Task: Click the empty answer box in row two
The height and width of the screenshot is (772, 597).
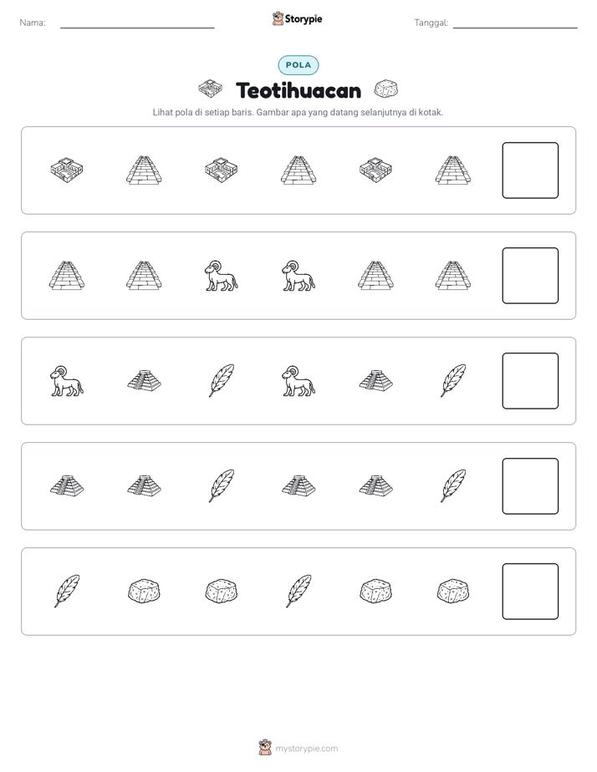Action: click(530, 276)
